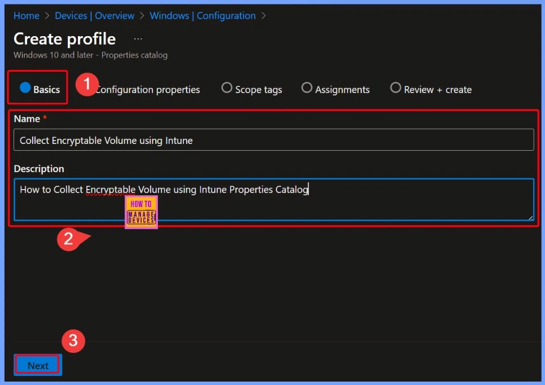This screenshot has width=545, height=385.
Task: Click the Next button
Action: coord(38,365)
